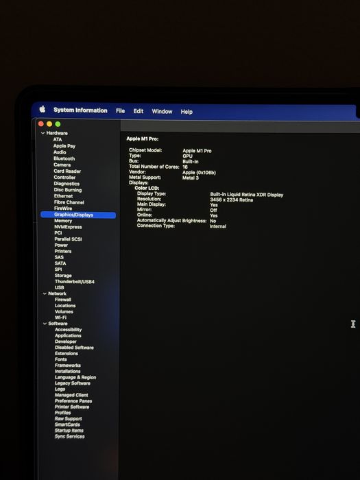Select SmartCards under Software
360x480 pixels.
(x=67, y=424)
